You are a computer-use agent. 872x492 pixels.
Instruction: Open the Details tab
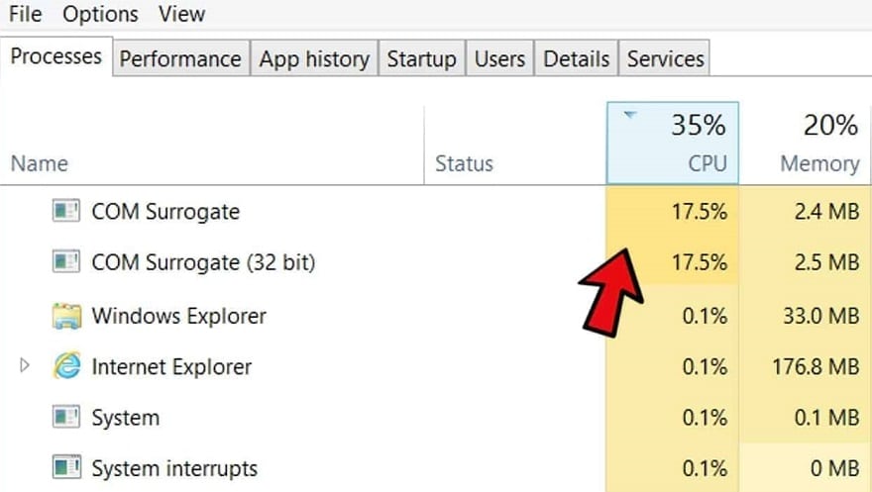pos(576,58)
